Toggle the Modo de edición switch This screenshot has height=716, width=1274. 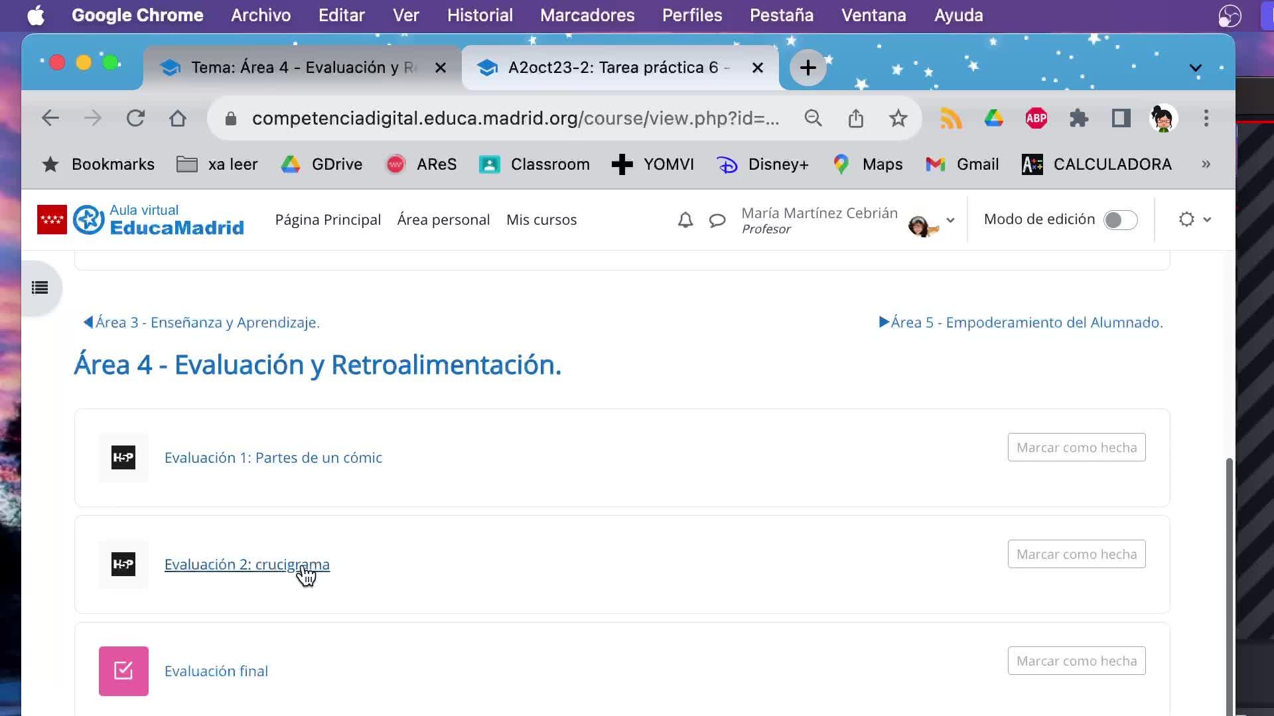pyautogui.click(x=1120, y=220)
